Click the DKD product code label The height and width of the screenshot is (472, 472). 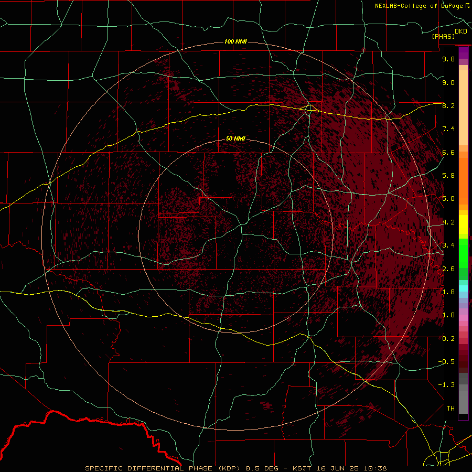(461, 31)
